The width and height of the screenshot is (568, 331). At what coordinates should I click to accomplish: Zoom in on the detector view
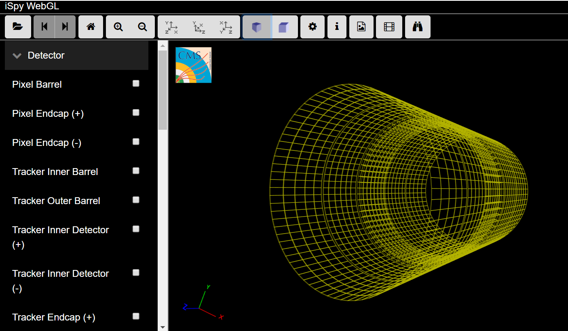pyautogui.click(x=118, y=27)
